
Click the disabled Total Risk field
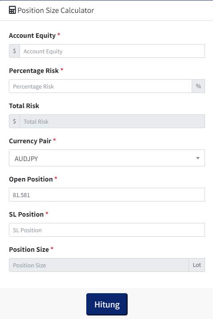112,121
